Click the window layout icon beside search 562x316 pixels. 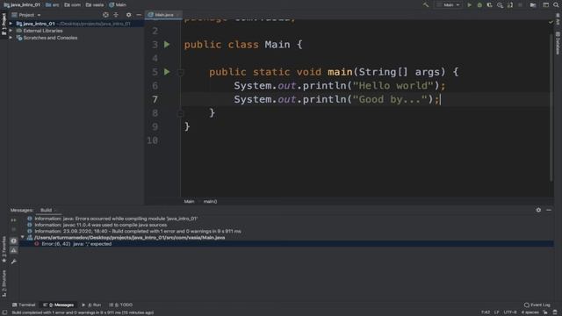coord(545,5)
